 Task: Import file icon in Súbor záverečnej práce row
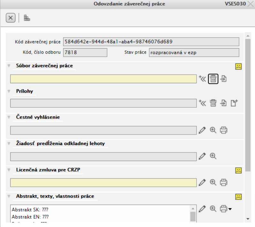click(x=224, y=79)
